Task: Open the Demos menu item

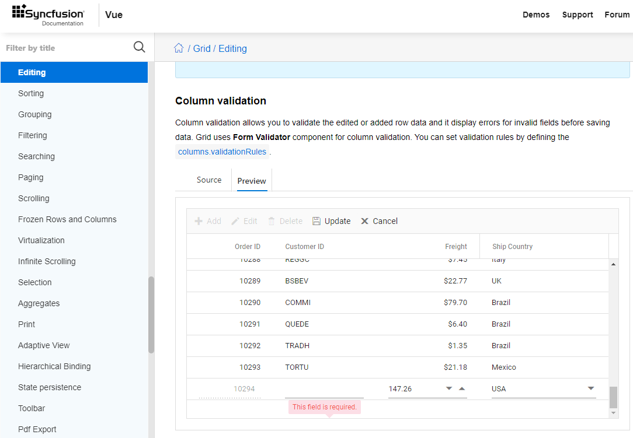Action: pos(536,15)
